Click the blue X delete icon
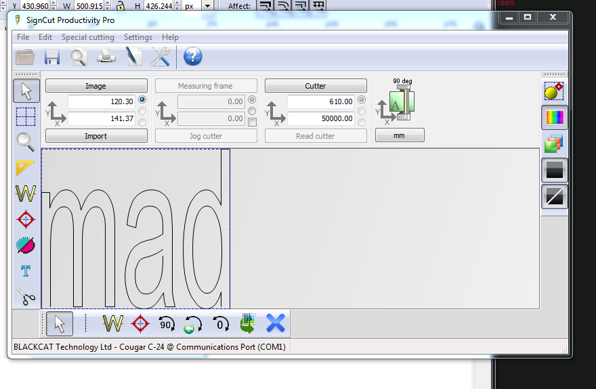 point(276,323)
